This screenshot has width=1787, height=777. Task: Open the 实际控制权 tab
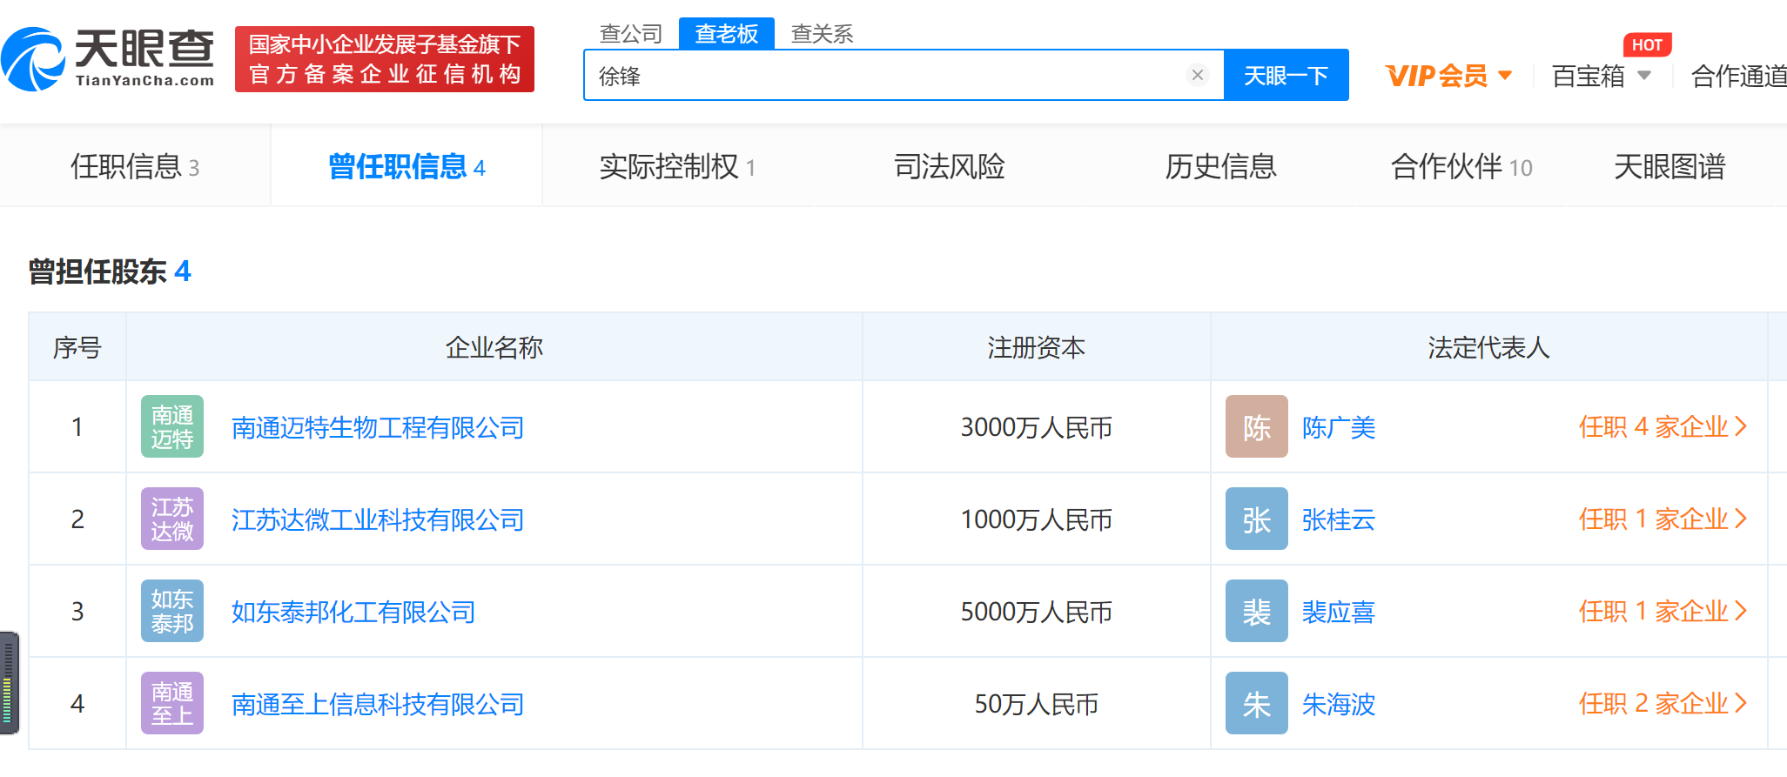tap(676, 166)
